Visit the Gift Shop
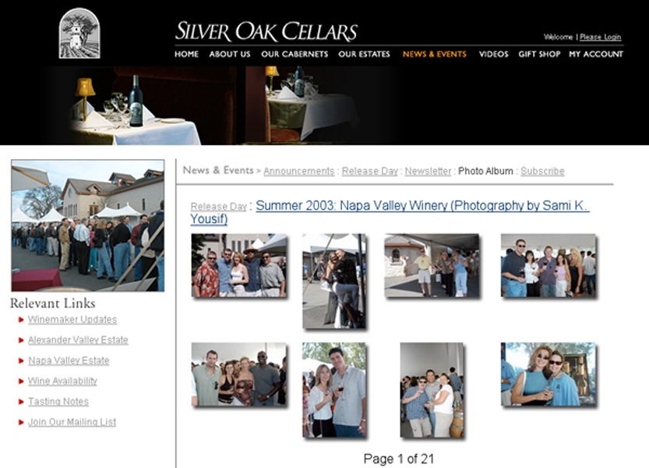The image size is (649, 468). (539, 55)
